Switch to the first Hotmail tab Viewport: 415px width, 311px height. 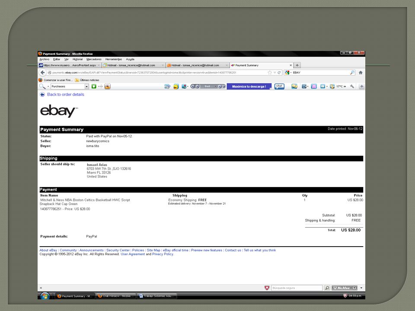[134, 65]
